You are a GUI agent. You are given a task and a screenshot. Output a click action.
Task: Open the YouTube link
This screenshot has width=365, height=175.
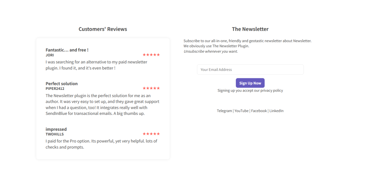click(x=241, y=111)
